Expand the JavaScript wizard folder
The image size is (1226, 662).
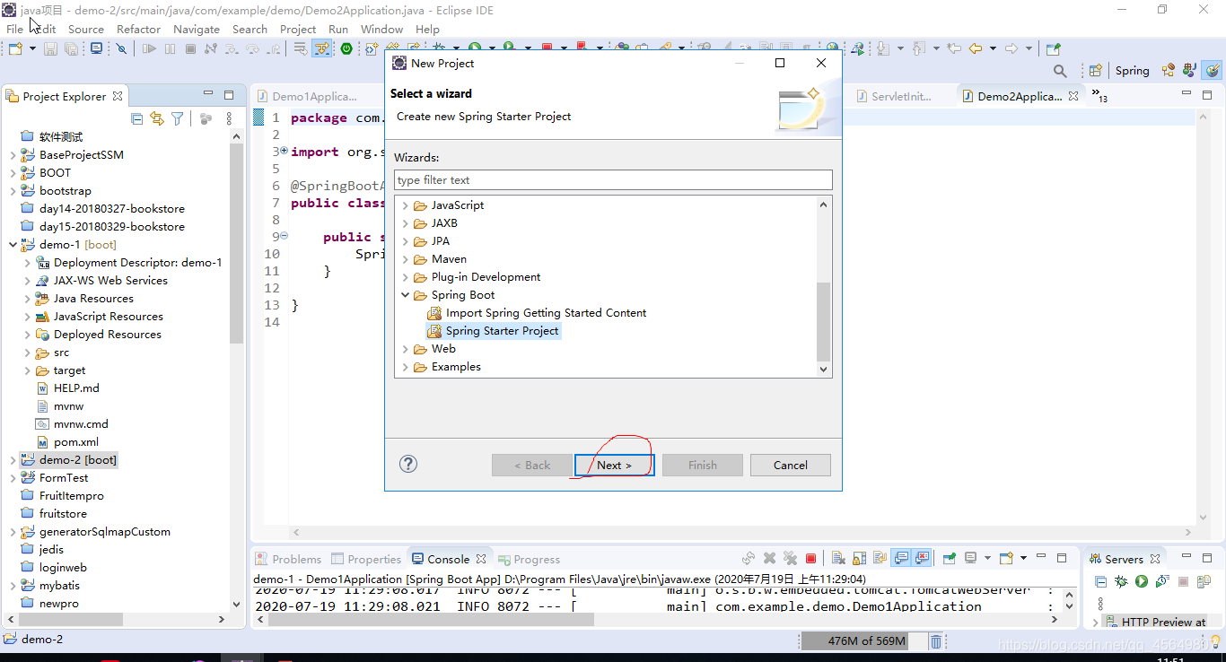point(406,205)
